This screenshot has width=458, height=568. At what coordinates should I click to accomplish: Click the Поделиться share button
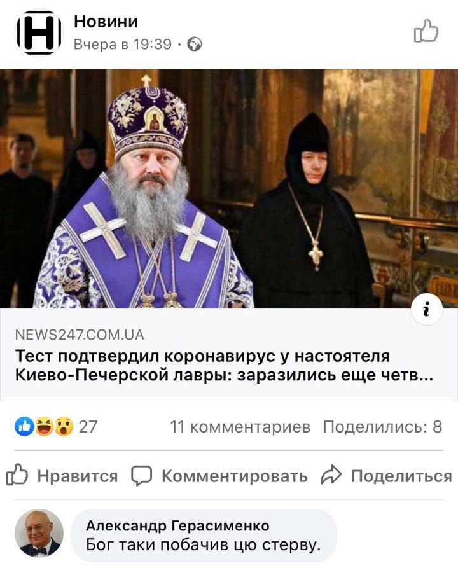(386, 475)
